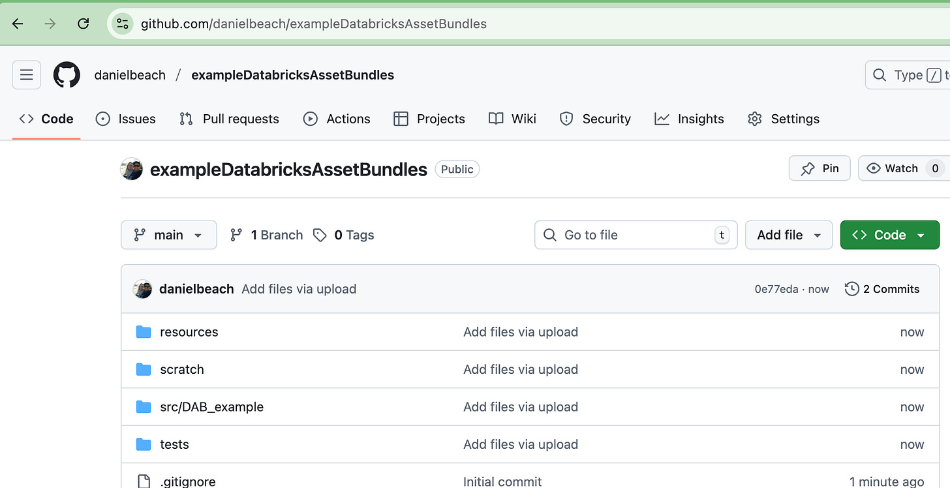950x488 pixels.
Task: Open commit message in the resources row
Action: [521, 332]
